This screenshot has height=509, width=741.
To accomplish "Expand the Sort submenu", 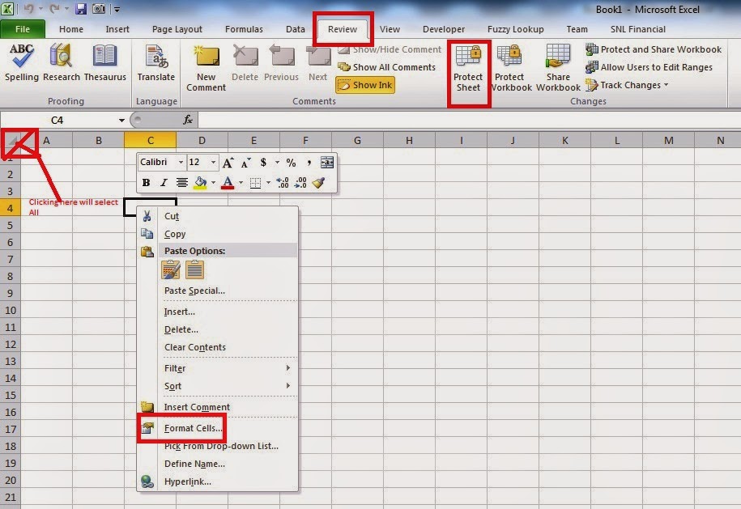I will [228, 386].
